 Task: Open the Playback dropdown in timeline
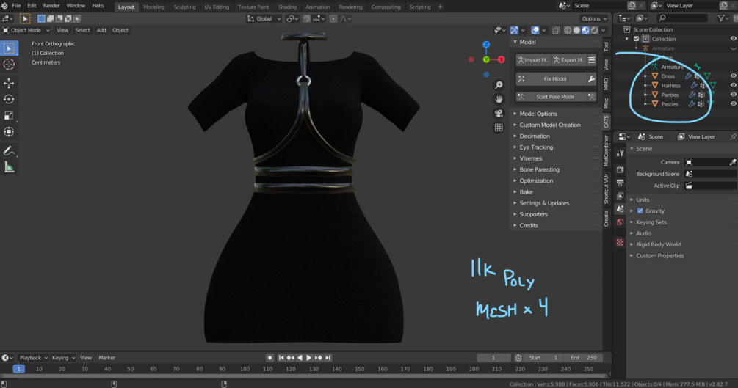[x=34, y=358]
